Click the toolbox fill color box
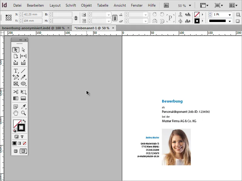The height and width of the screenshot is (181, 242). 16,123
